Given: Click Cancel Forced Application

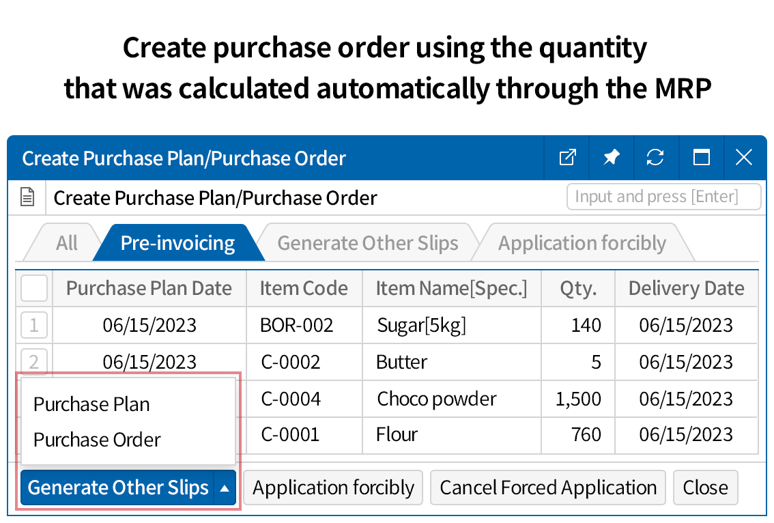Looking at the screenshot, I should [x=547, y=487].
